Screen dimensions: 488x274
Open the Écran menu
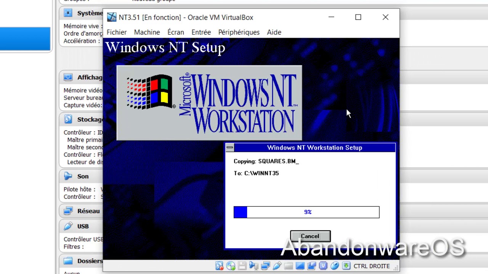click(x=176, y=32)
